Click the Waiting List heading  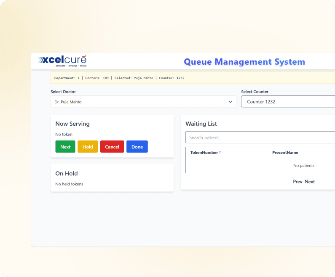pos(201,124)
